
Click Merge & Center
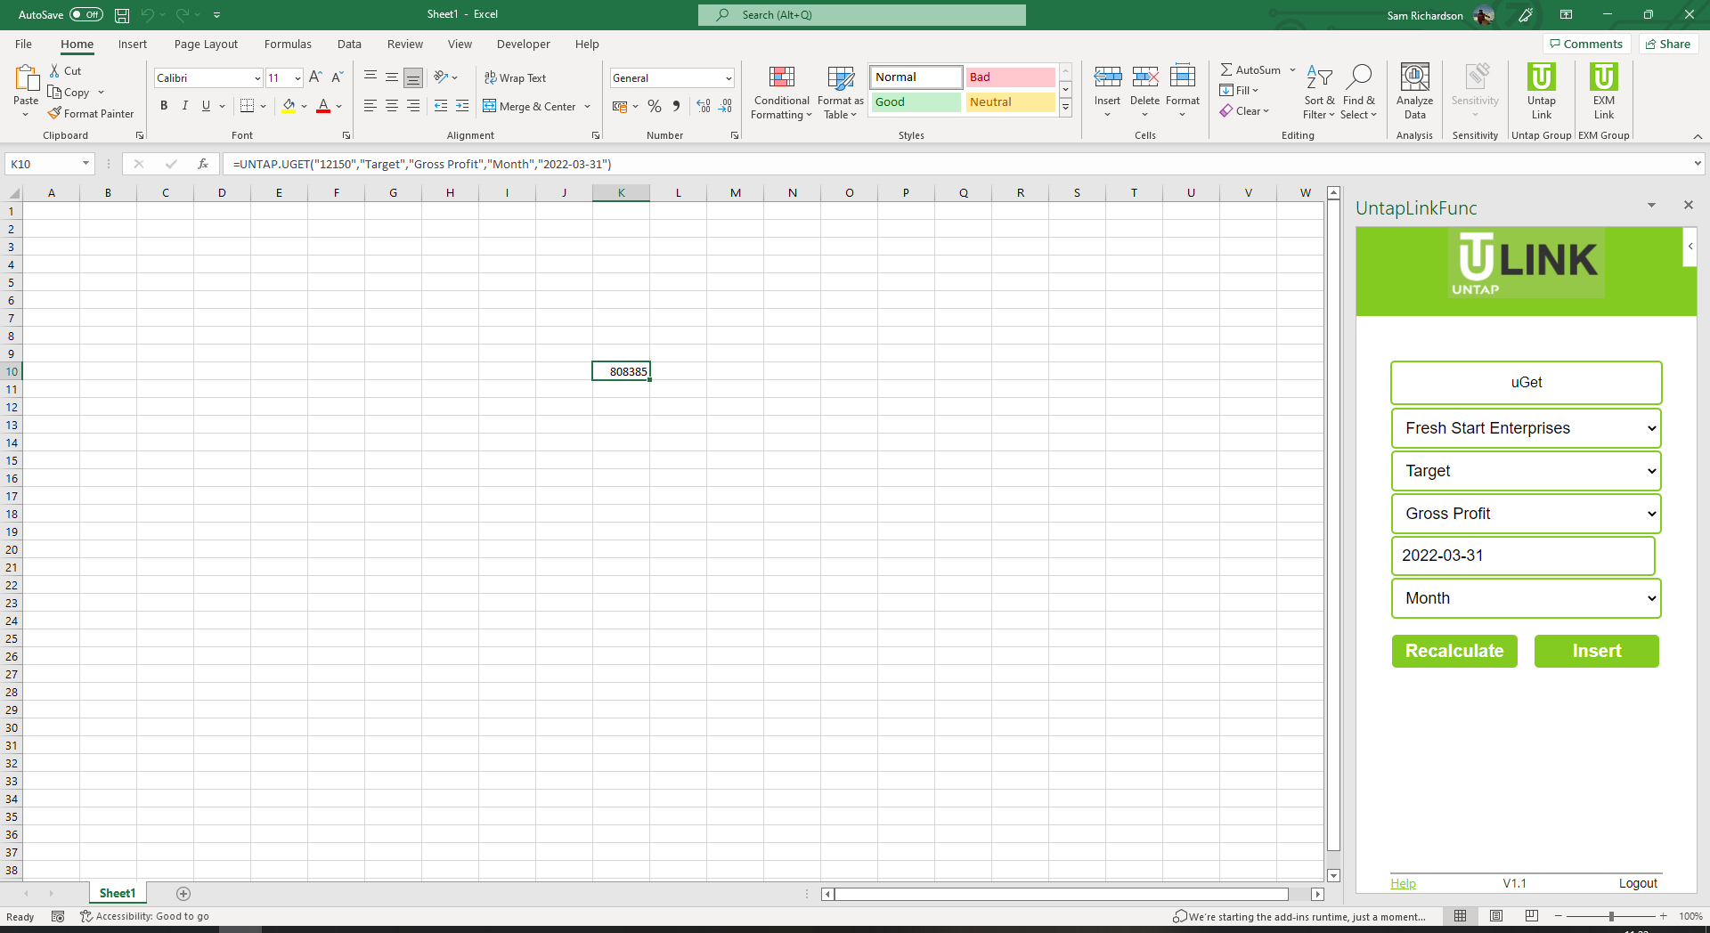click(x=530, y=106)
